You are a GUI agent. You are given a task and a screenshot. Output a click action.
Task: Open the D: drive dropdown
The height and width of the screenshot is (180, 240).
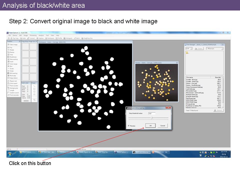tap(189, 48)
